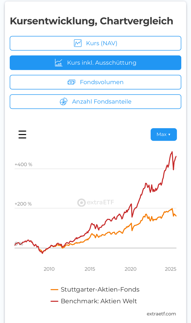Viewport: 191px width, 323px height.
Task: Click the red Benchmark legend line swatch
Action: click(54, 301)
